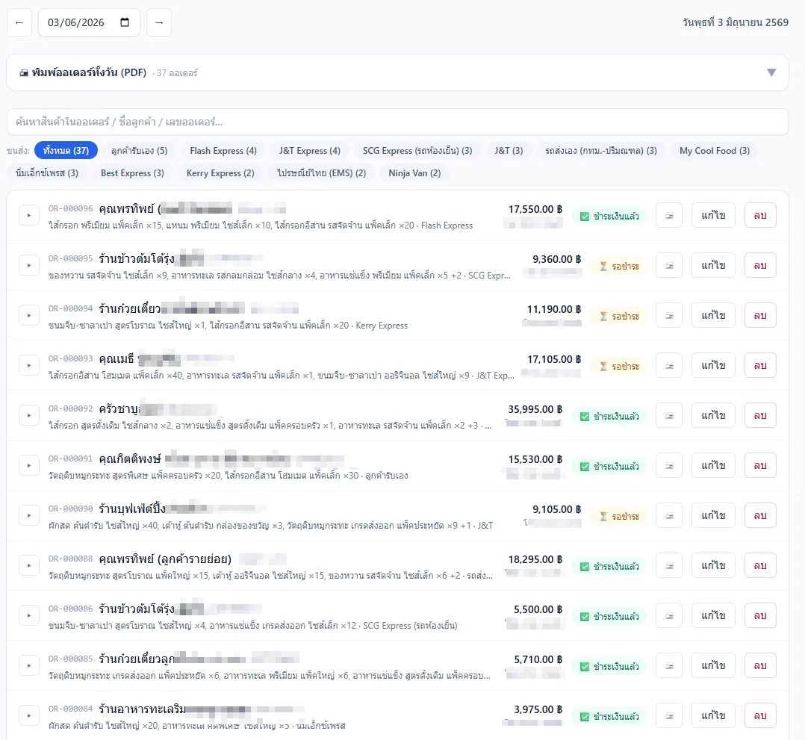Toggle paid status on order OR-000086
805x740 pixels.
point(609,616)
